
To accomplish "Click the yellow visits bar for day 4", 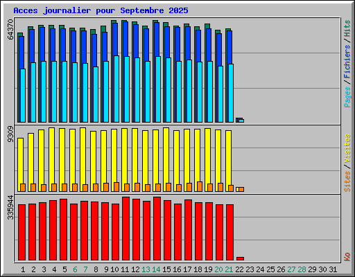I will [51, 159].
